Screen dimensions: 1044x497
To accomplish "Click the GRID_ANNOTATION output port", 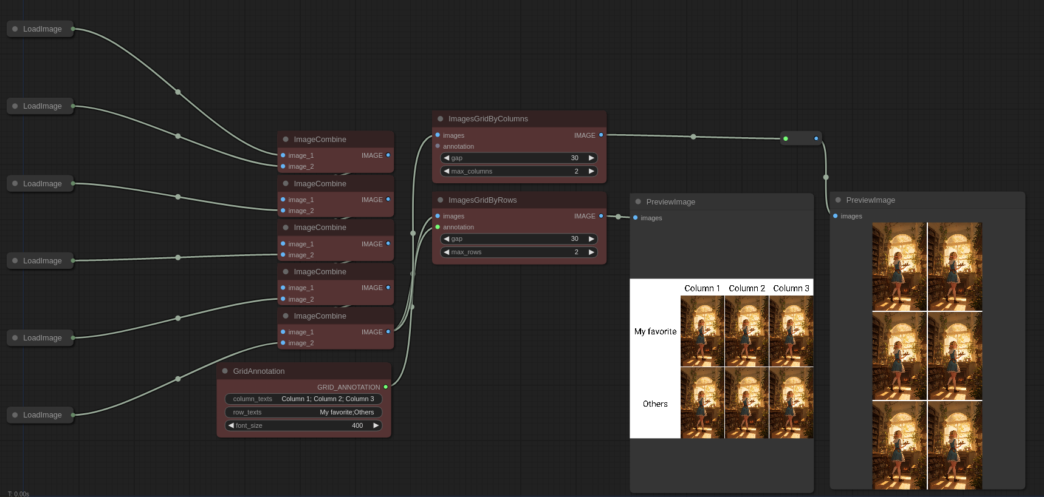I will click(x=386, y=387).
